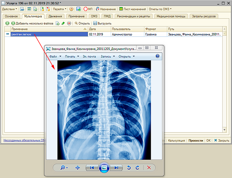Delete image with the red X icon
Viewport: 232px width, 178px height.
click(149, 168)
